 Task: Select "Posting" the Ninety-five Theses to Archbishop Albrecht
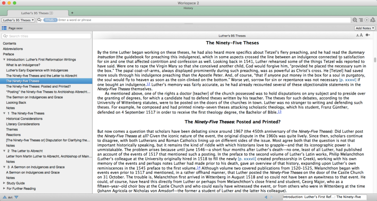(48, 92)
